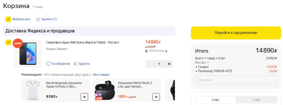Image resolution: width=283 pixels, height=105 pixels.
Task: Uncheck the Oppo A96 item checkbox
Action: coord(8,42)
